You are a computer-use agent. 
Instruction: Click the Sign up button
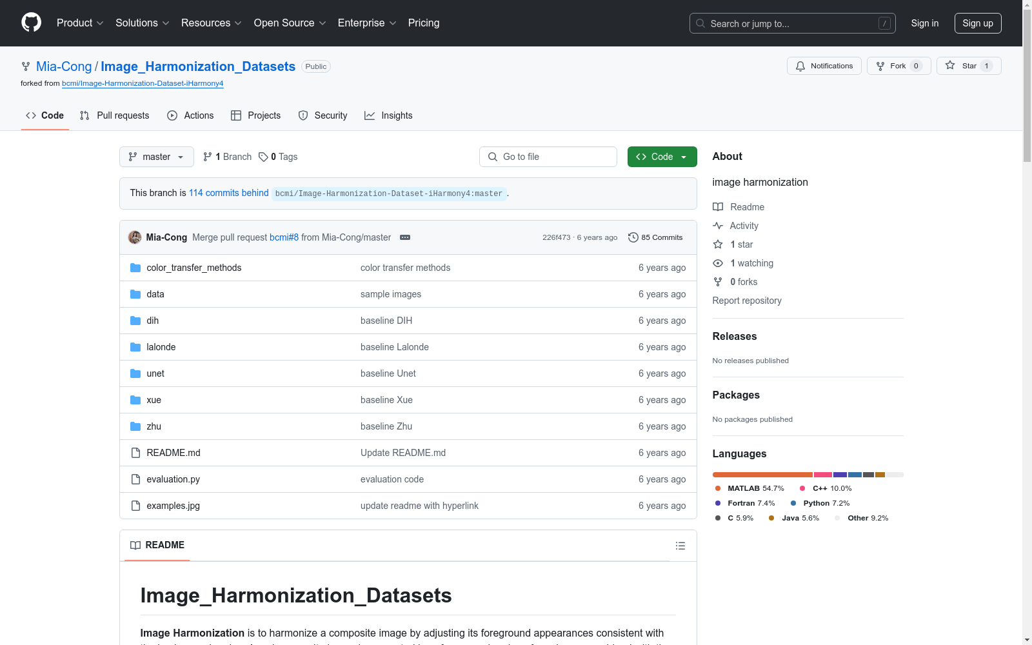point(977,23)
